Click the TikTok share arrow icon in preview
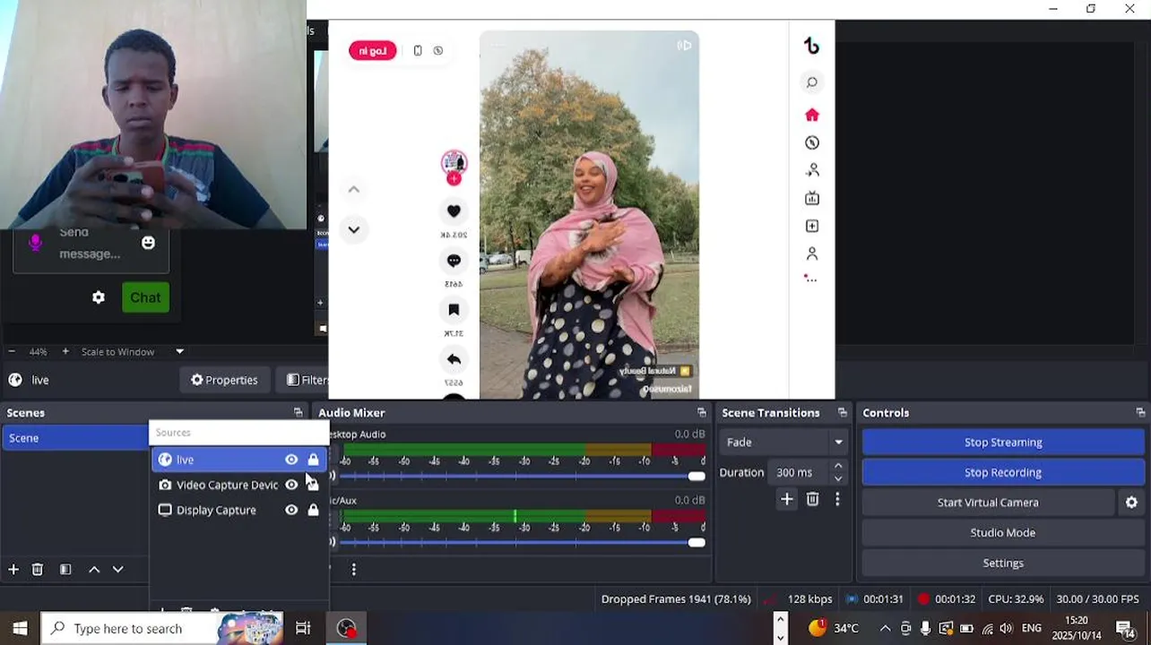The width and height of the screenshot is (1151, 645). tap(454, 359)
